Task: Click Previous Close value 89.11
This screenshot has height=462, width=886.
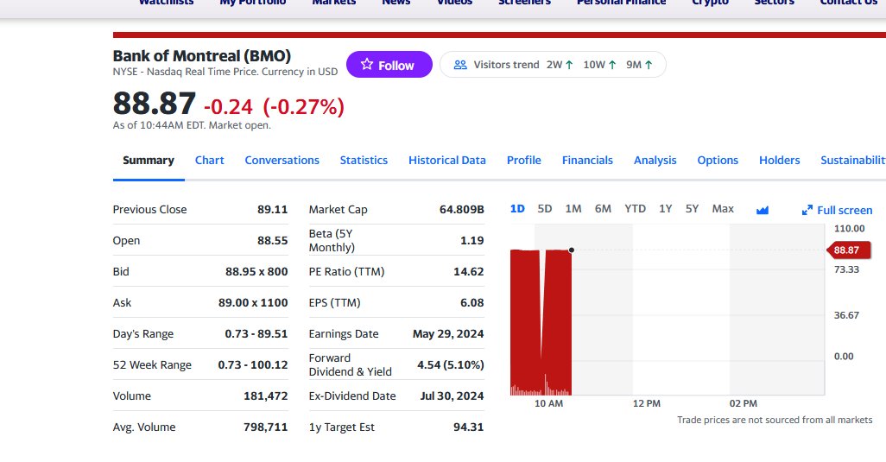Action: [272, 210]
